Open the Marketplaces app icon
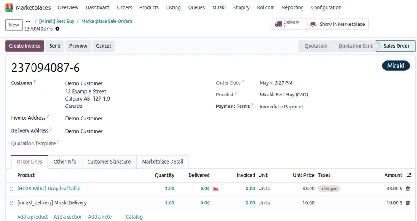Screen dimensions: 417x221 [x=8, y=7]
